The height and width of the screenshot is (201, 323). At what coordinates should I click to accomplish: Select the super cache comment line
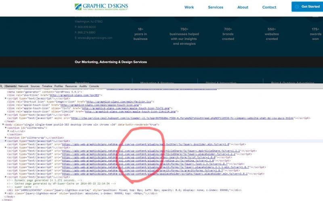[x=22, y=187]
